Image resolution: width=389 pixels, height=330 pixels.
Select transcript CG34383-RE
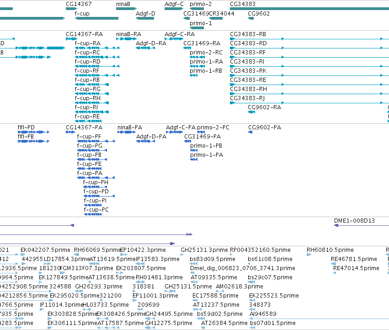click(248, 80)
